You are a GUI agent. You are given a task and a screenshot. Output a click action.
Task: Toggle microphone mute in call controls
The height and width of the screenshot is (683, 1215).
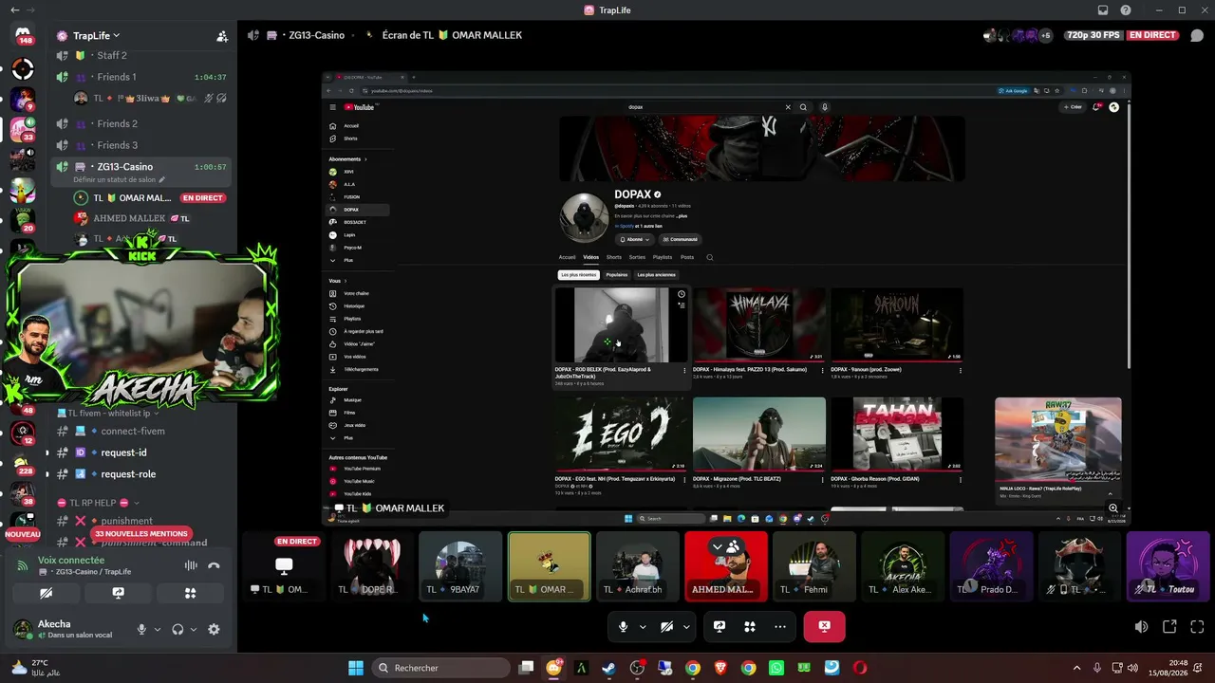pos(624,626)
